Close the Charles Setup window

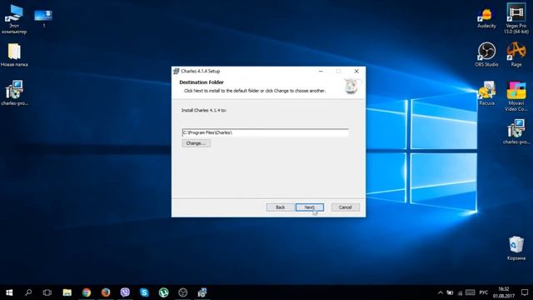click(x=356, y=71)
